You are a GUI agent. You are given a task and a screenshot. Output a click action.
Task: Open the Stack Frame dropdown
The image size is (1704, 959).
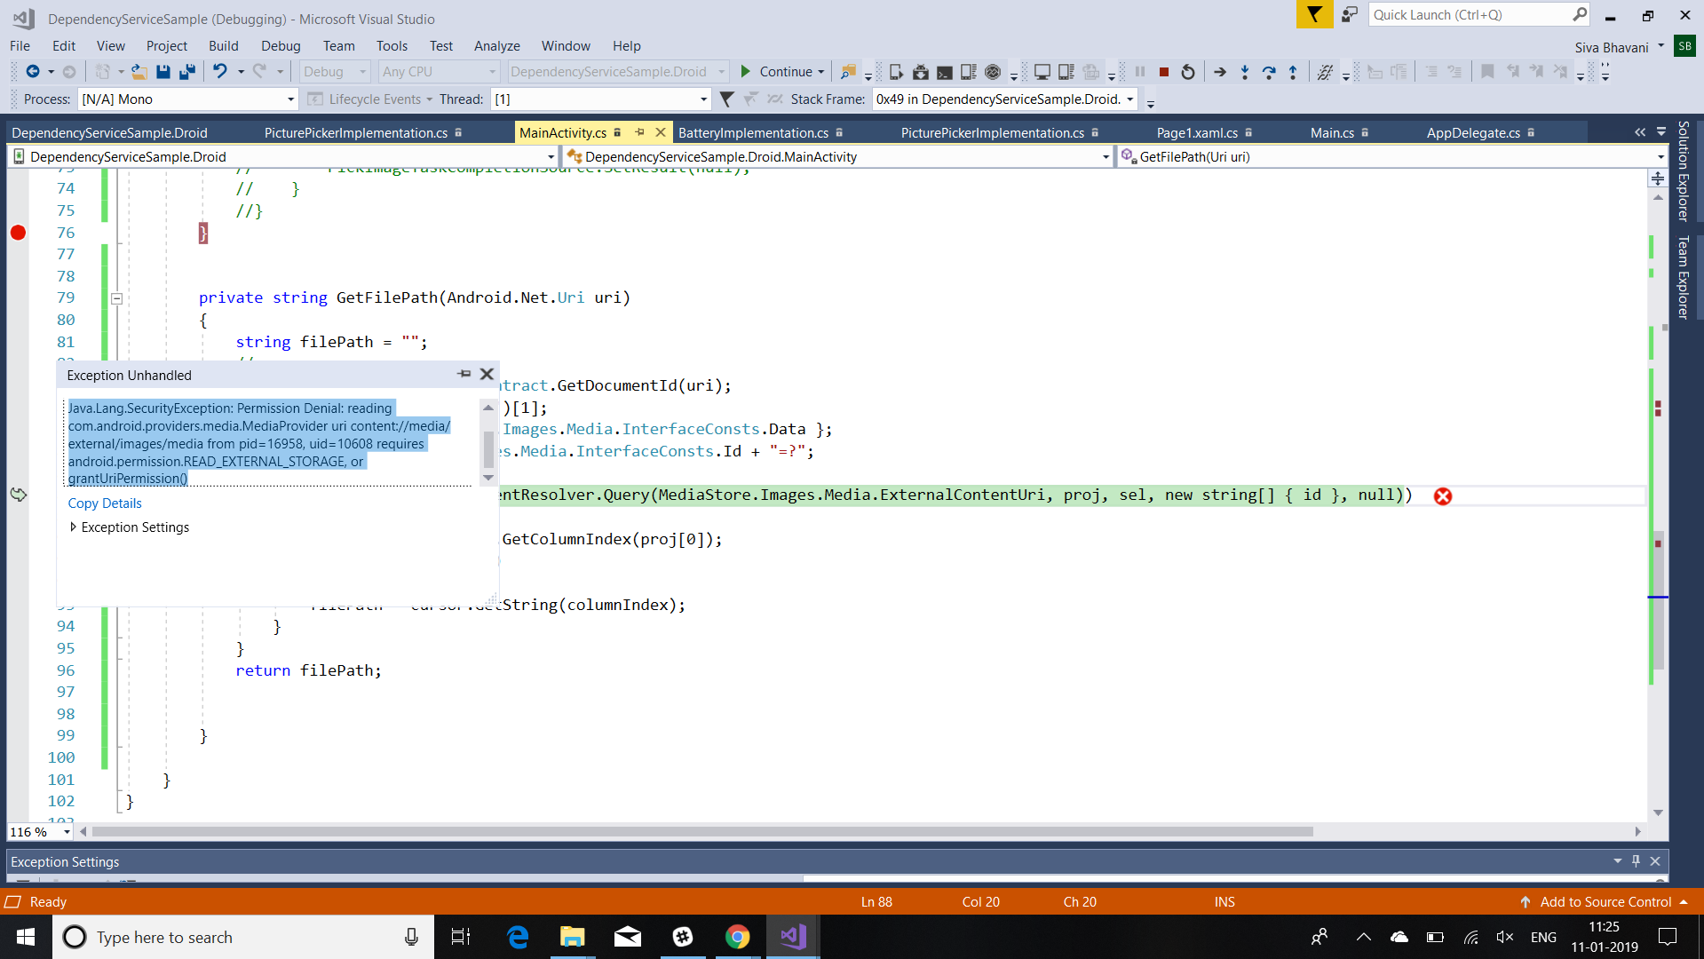(1129, 99)
